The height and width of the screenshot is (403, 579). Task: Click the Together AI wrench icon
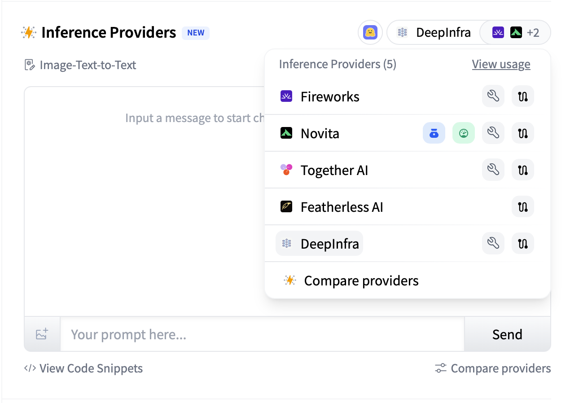(x=493, y=170)
